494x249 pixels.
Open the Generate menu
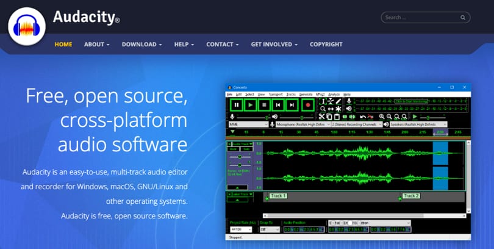[306, 94]
